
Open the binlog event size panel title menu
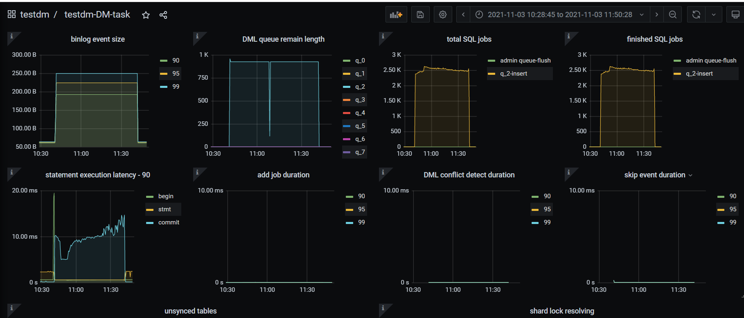pyautogui.click(x=97, y=39)
